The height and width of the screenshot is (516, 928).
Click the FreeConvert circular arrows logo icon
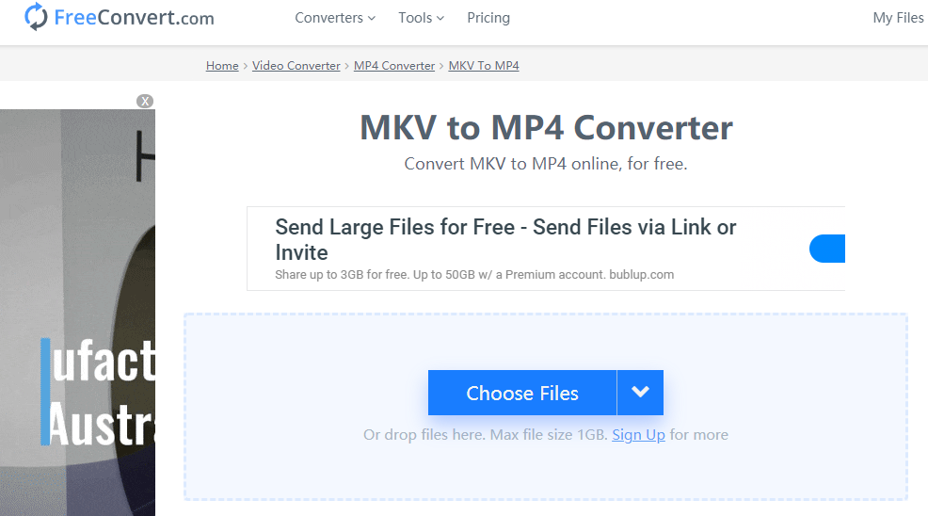(36, 17)
